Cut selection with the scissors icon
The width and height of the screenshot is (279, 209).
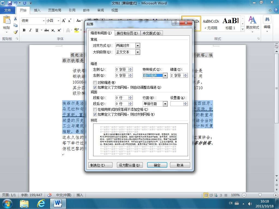point(15,19)
